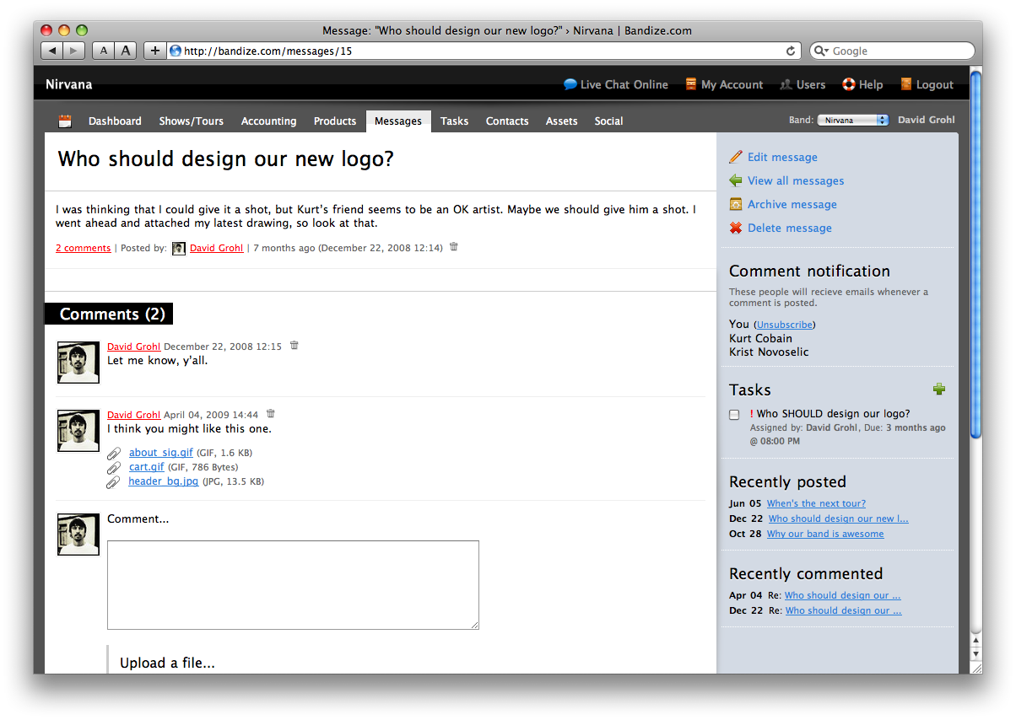Viewport: 1016px width, 720px height.
Task: Click the trash icon on the April 04 comment
Action: [x=271, y=414]
